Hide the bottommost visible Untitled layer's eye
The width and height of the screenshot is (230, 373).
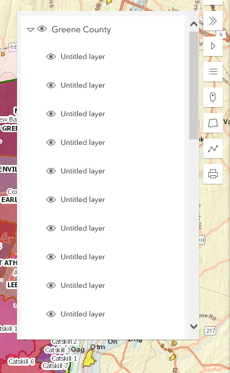coord(51,314)
